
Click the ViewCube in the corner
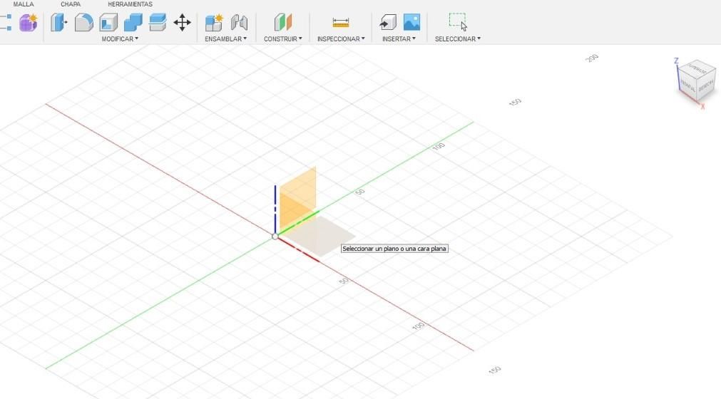[697, 79]
